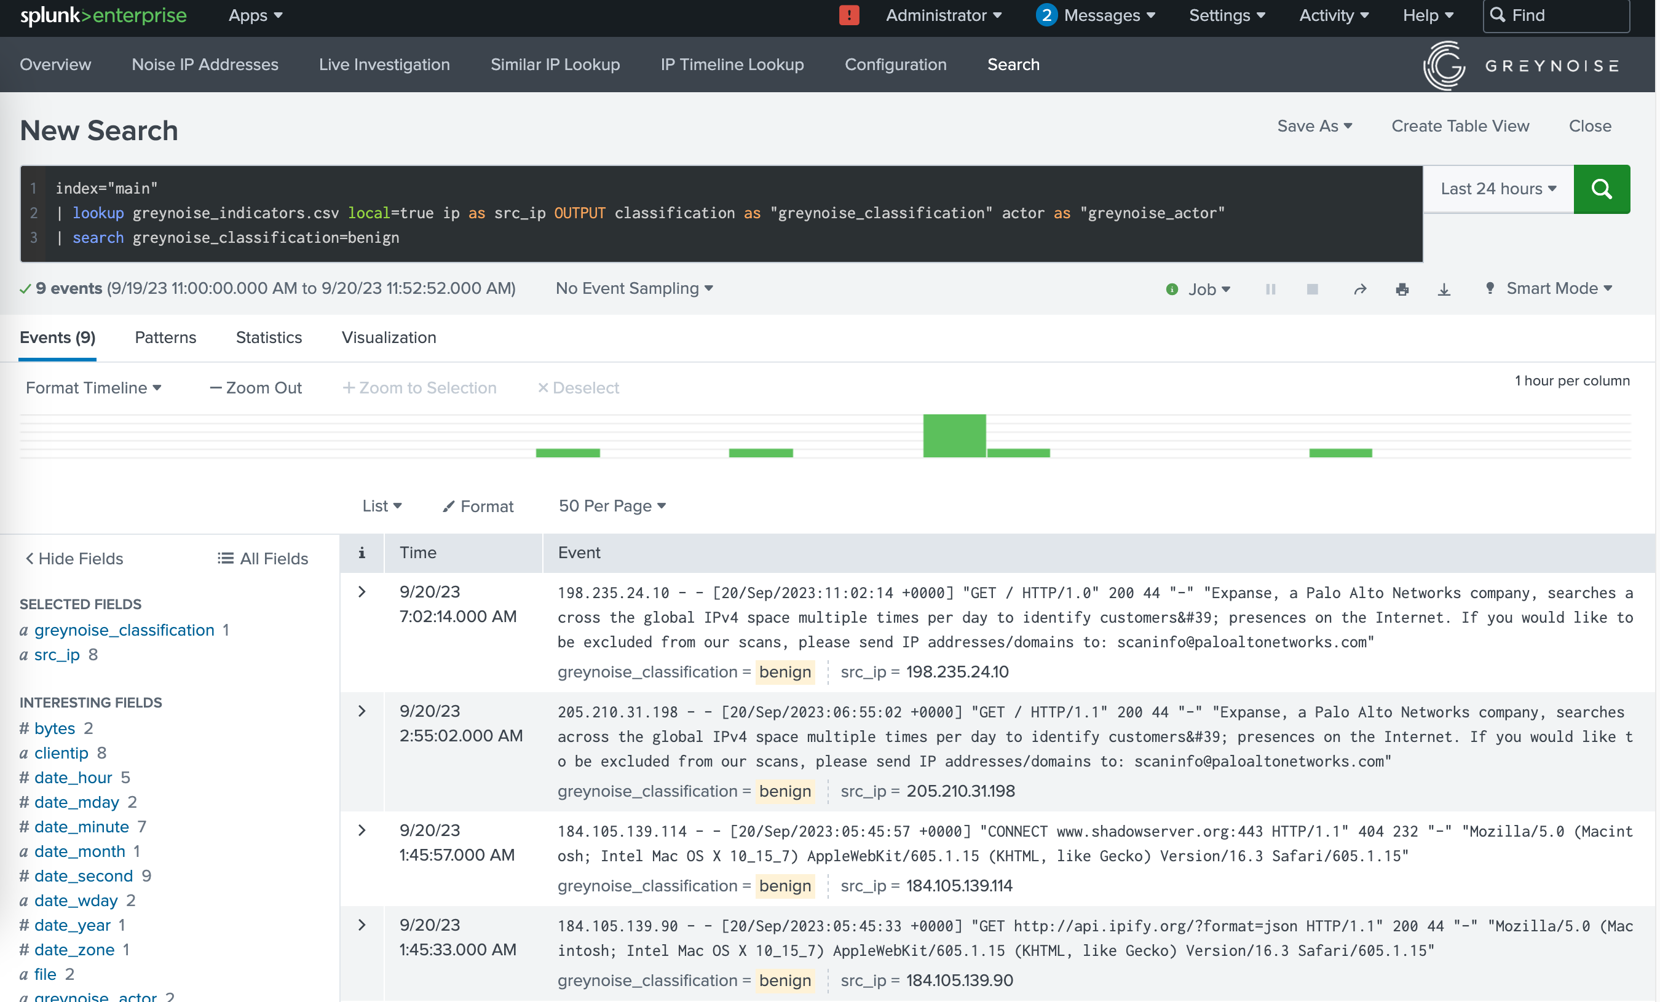This screenshot has height=1002, width=1660.
Task: Click the green search magnifier button
Action: pos(1601,189)
